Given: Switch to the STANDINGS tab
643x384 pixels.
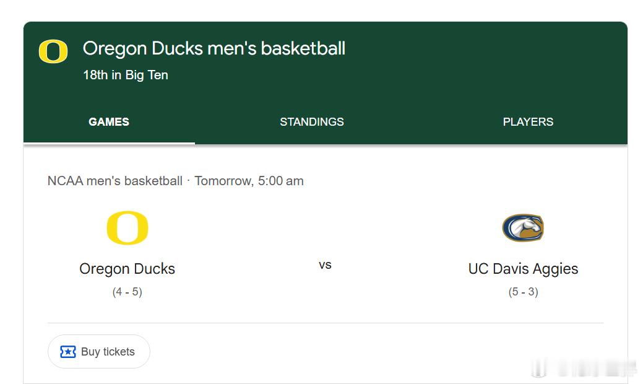Looking at the screenshot, I should tap(311, 122).
